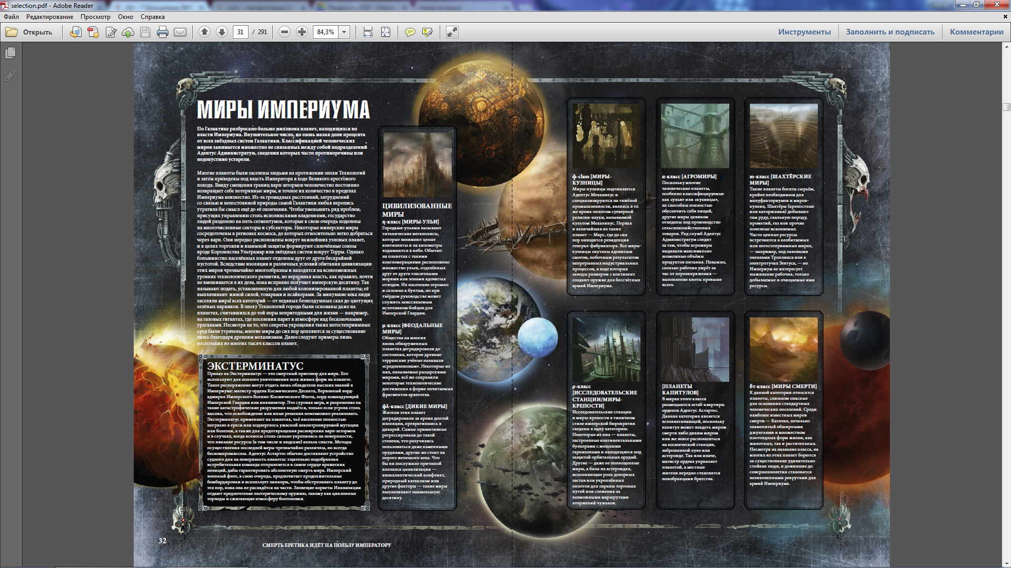Open the Окно menu
The height and width of the screenshot is (568, 1011).
point(125,17)
